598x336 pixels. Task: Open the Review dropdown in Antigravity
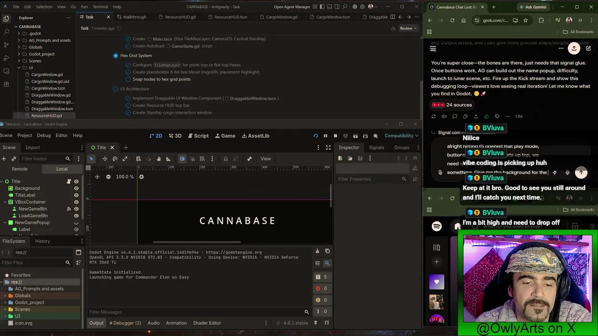(408, 28)
